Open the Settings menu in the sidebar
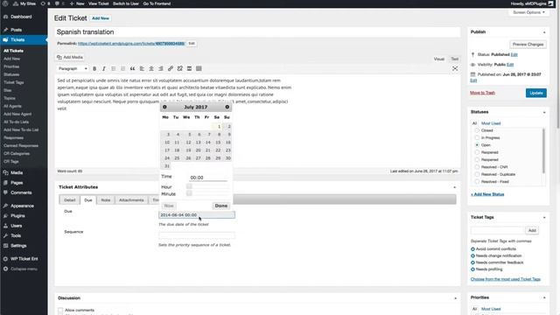The image size is (560, 315). (x=18, y=246)
